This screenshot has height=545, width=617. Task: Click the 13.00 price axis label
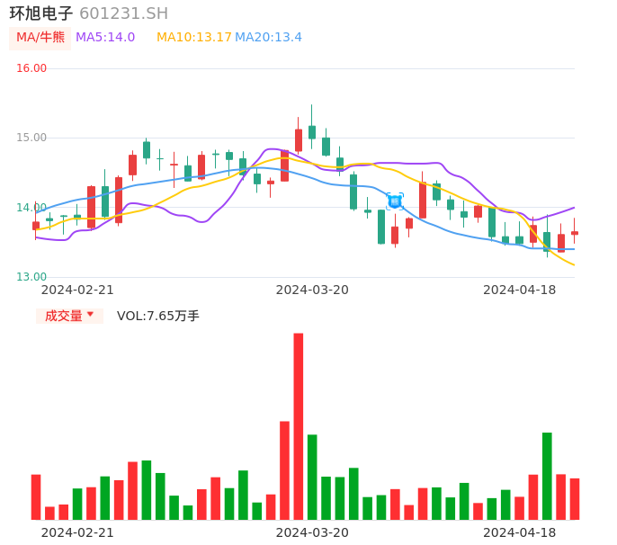[31, 277]
